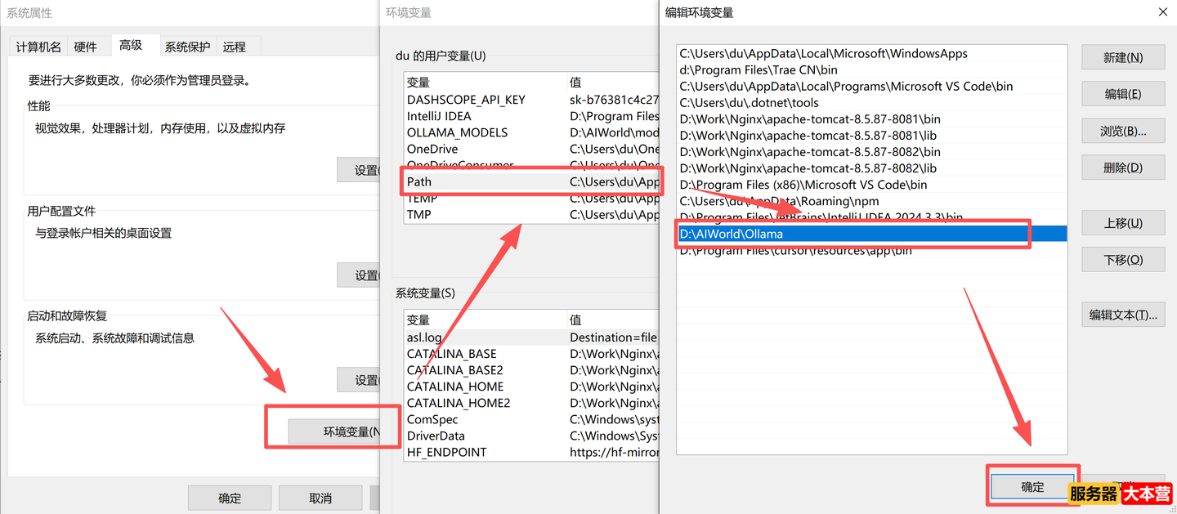Open the 远程 tab
The width and height of the screenshot is (1177, 514).
point(235,46)
